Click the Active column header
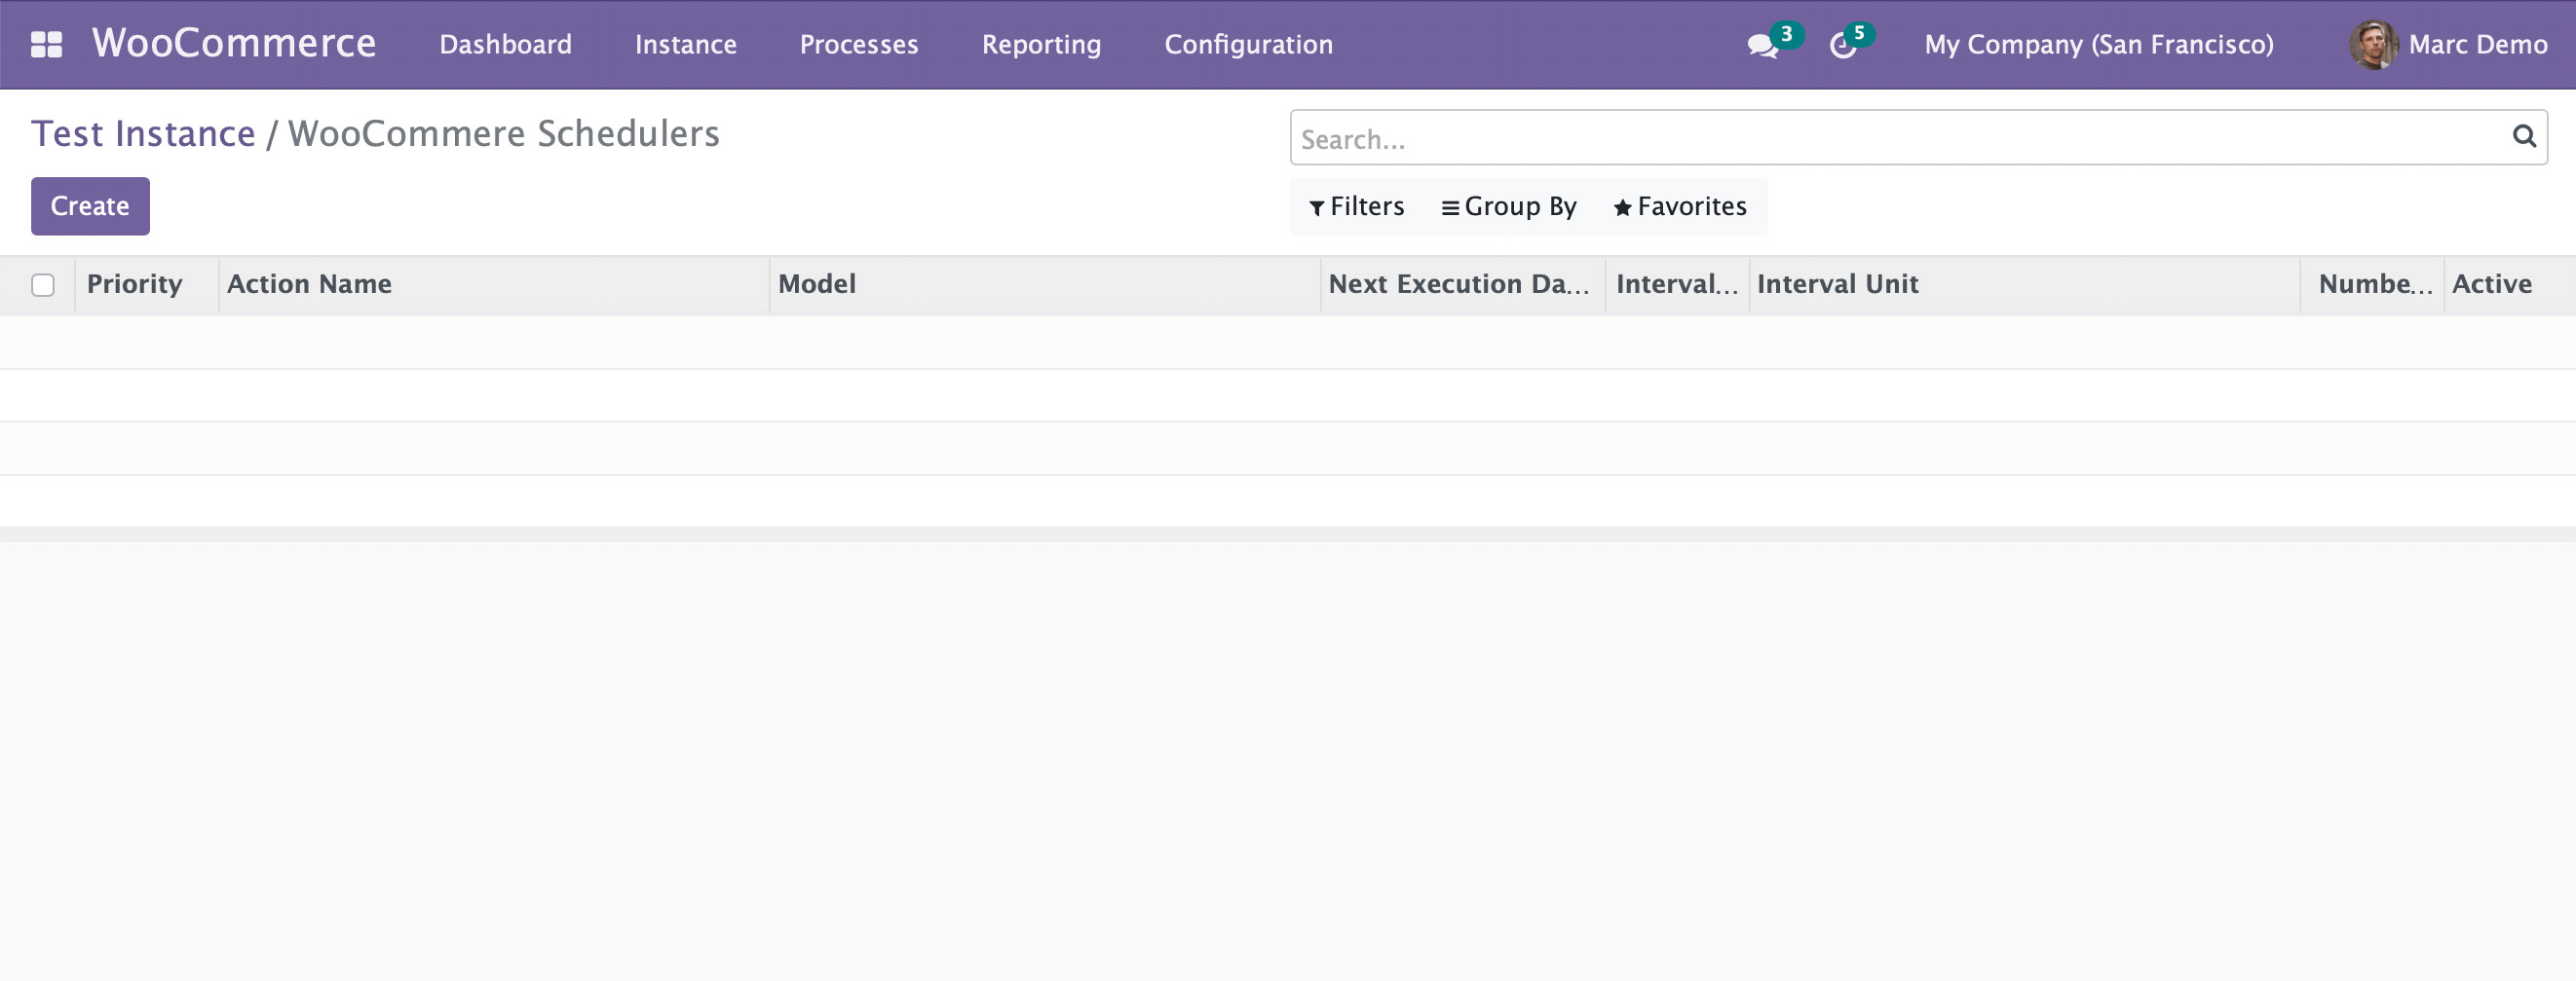Viewport: 2576px width, 981px height. pos(2492,284)
